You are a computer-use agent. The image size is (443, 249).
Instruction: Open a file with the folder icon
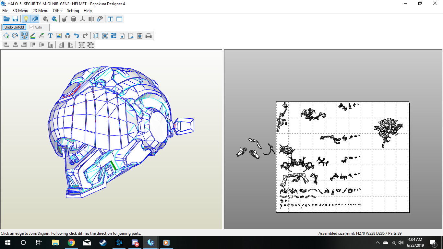point(6,19)
